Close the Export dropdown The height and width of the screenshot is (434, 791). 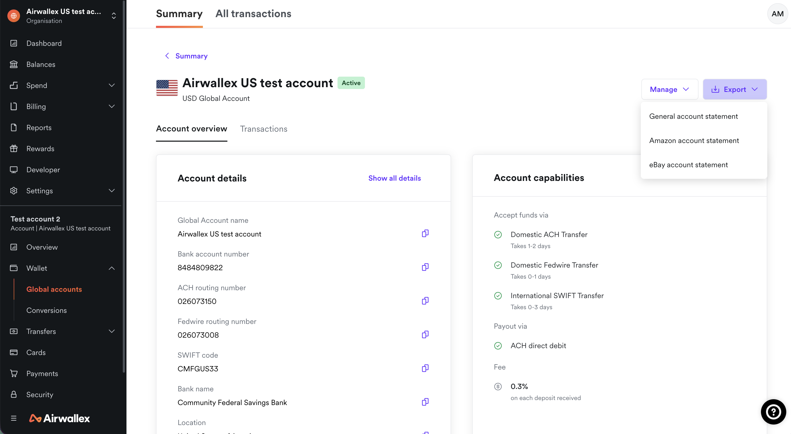(735, 89)
